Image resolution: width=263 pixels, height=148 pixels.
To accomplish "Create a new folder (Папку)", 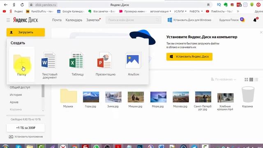I will (22, 64).
